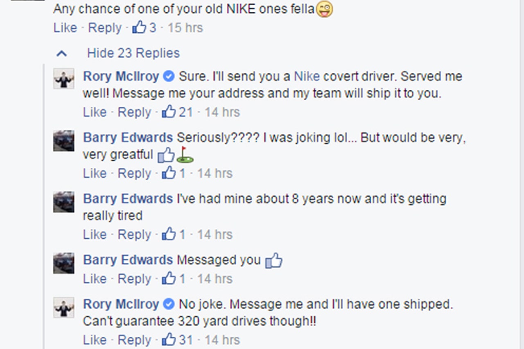524x349 pixels.
Task: Reply to Rory's 'No joke' comment
Action: pos(134,339)
